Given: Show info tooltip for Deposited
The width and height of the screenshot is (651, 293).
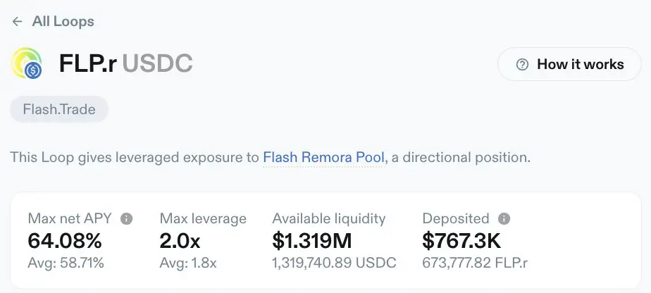Looking at the screenshot, I should click(x=504, y=219).
